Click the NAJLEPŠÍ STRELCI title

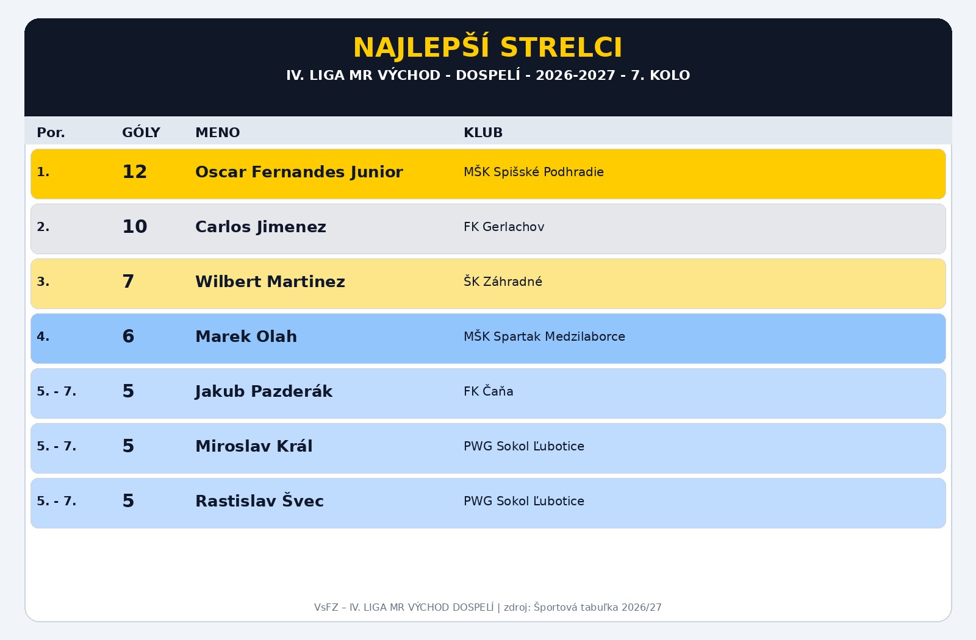pos(488,48)
